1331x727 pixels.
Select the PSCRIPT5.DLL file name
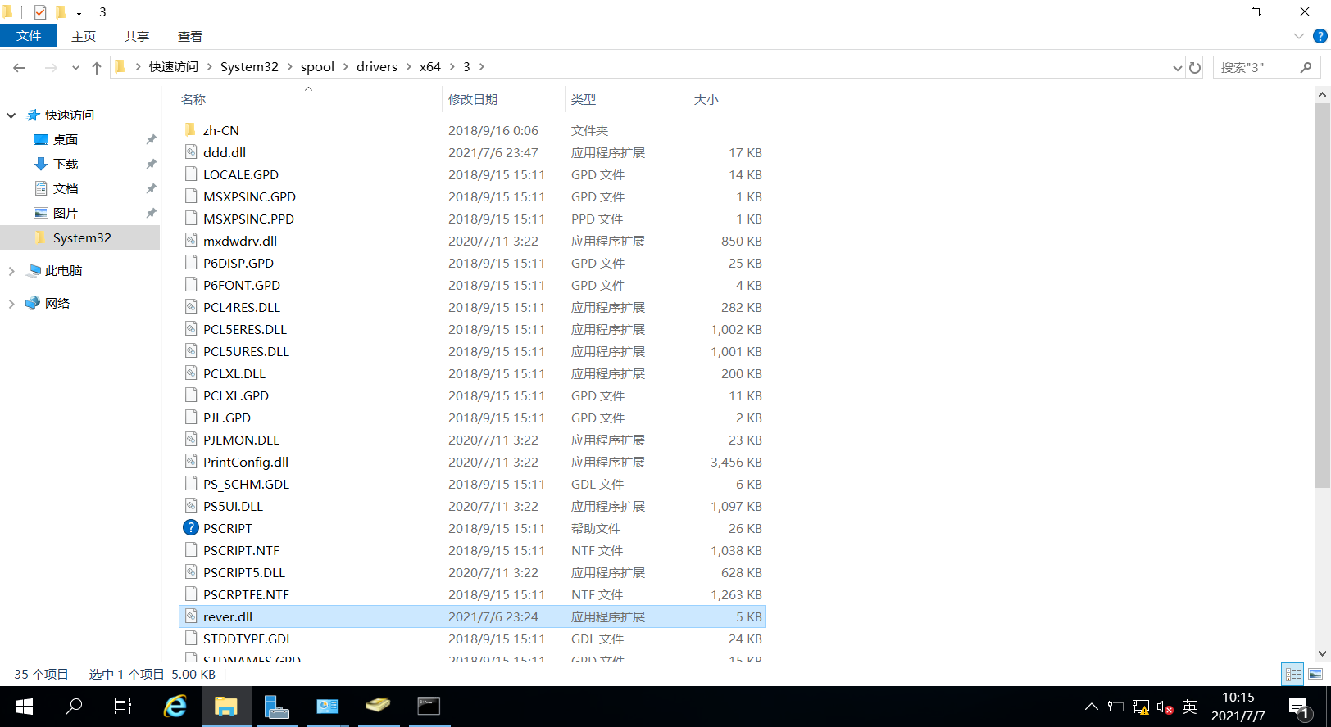click(x=244, y=573)
